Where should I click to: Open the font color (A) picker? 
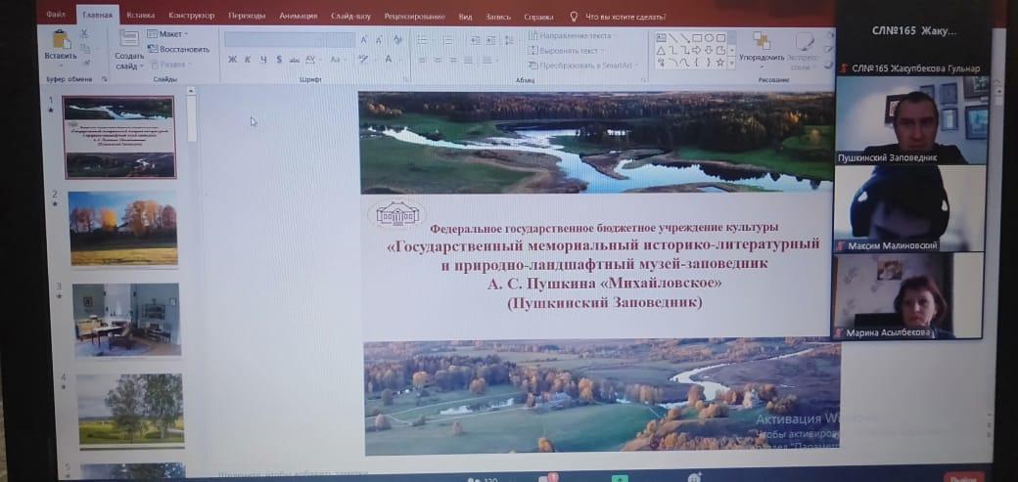point(389,60)
